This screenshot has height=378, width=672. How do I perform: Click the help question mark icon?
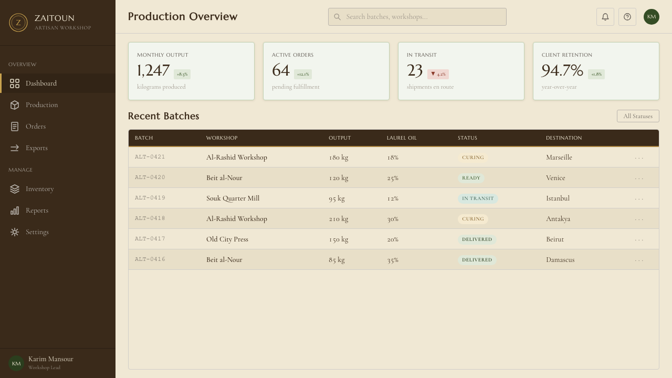(x=627, y=17)
